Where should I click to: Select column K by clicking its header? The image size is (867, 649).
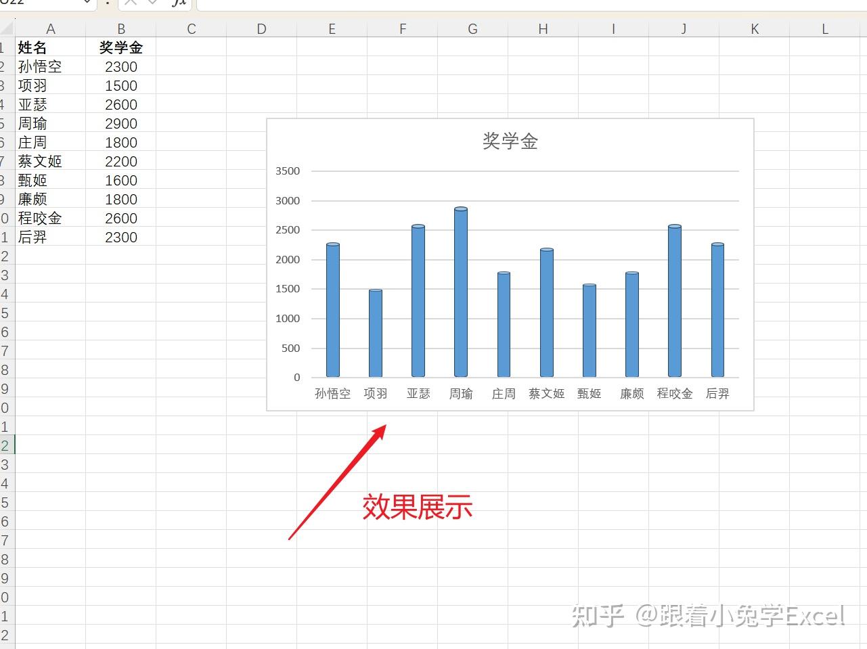(x=754, y=28)
